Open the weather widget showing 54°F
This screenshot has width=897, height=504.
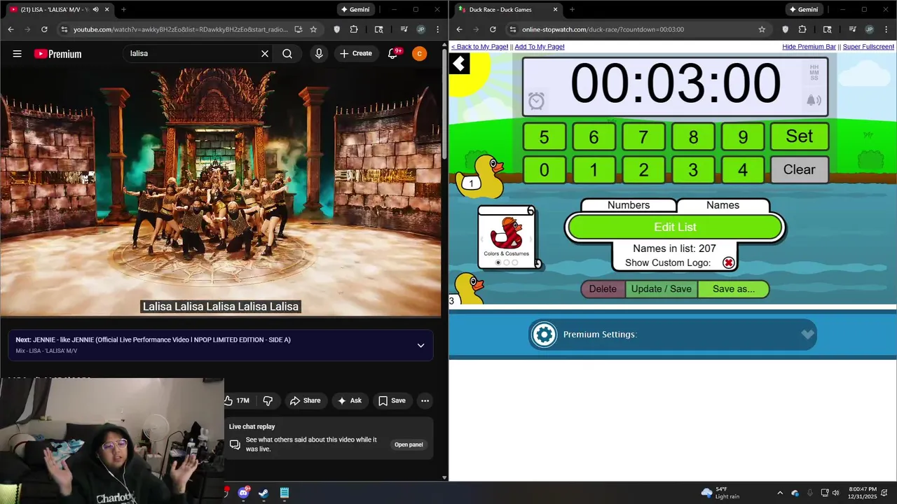pos(720,493)
